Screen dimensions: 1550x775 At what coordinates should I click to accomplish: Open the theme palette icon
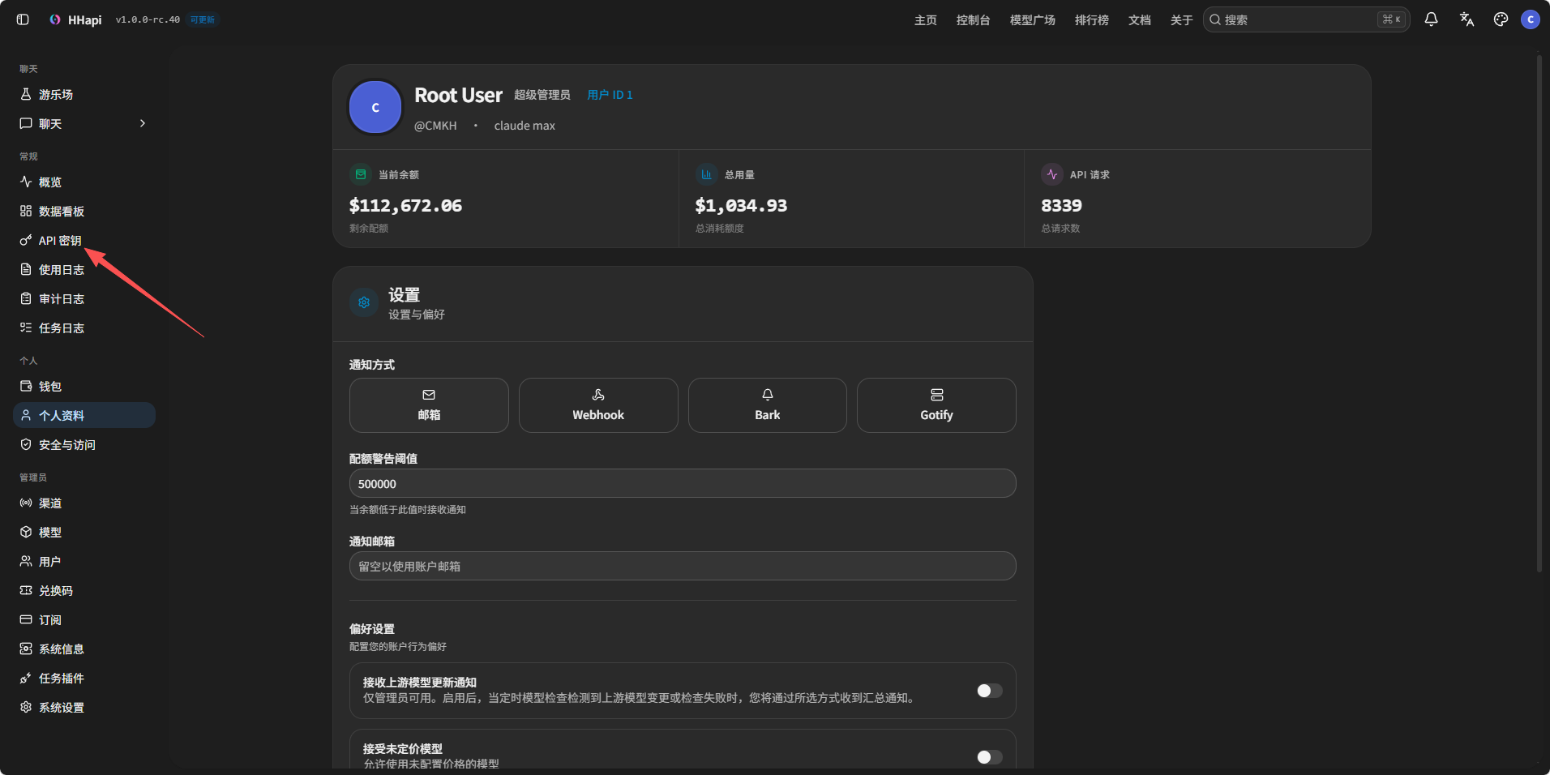1501,19
